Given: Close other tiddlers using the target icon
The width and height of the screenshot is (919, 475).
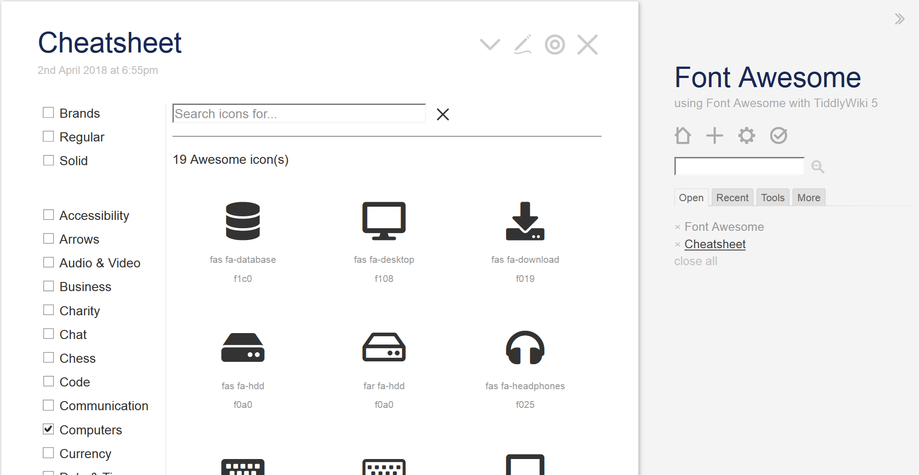Looking at the screenshot, I should click(555, 44).
